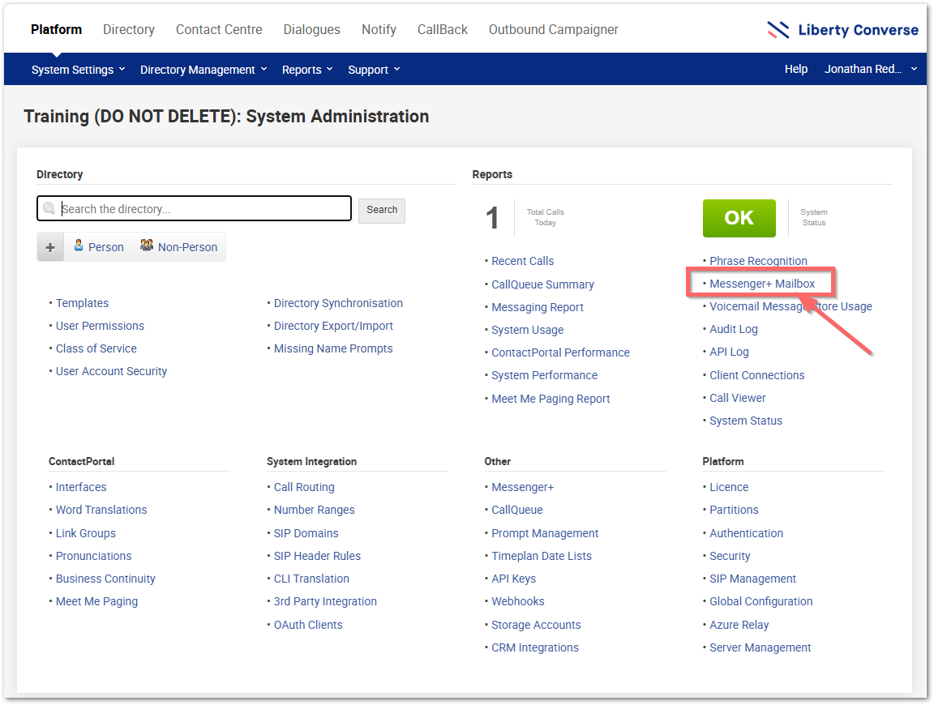The height and width of the screenshot is (705, 934).
Task: Open the Outbound Campaigner tab
Action: pyautogui.click(x=554, y=29)
